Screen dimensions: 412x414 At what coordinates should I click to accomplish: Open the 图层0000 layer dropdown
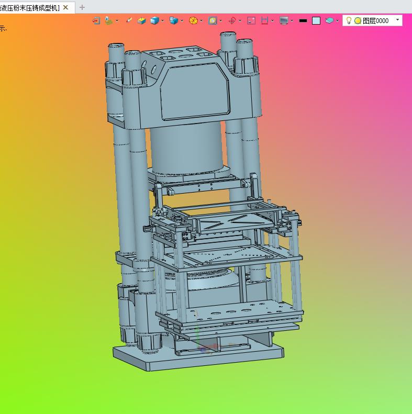click(x=397, y=20)
